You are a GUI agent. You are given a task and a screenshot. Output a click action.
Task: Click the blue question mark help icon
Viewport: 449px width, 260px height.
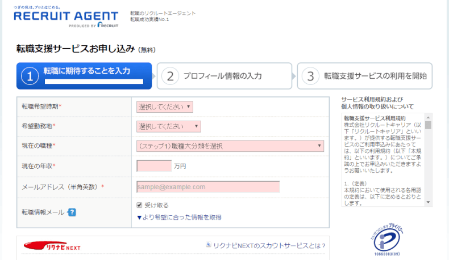(x=72, y=212)
